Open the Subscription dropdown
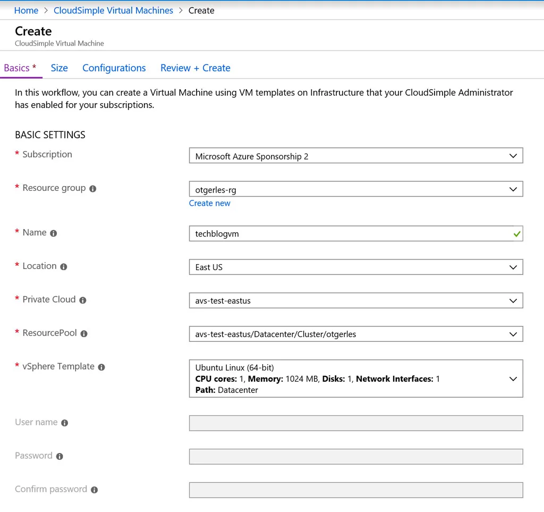This screenshot has height=512, width=544. 513,155
